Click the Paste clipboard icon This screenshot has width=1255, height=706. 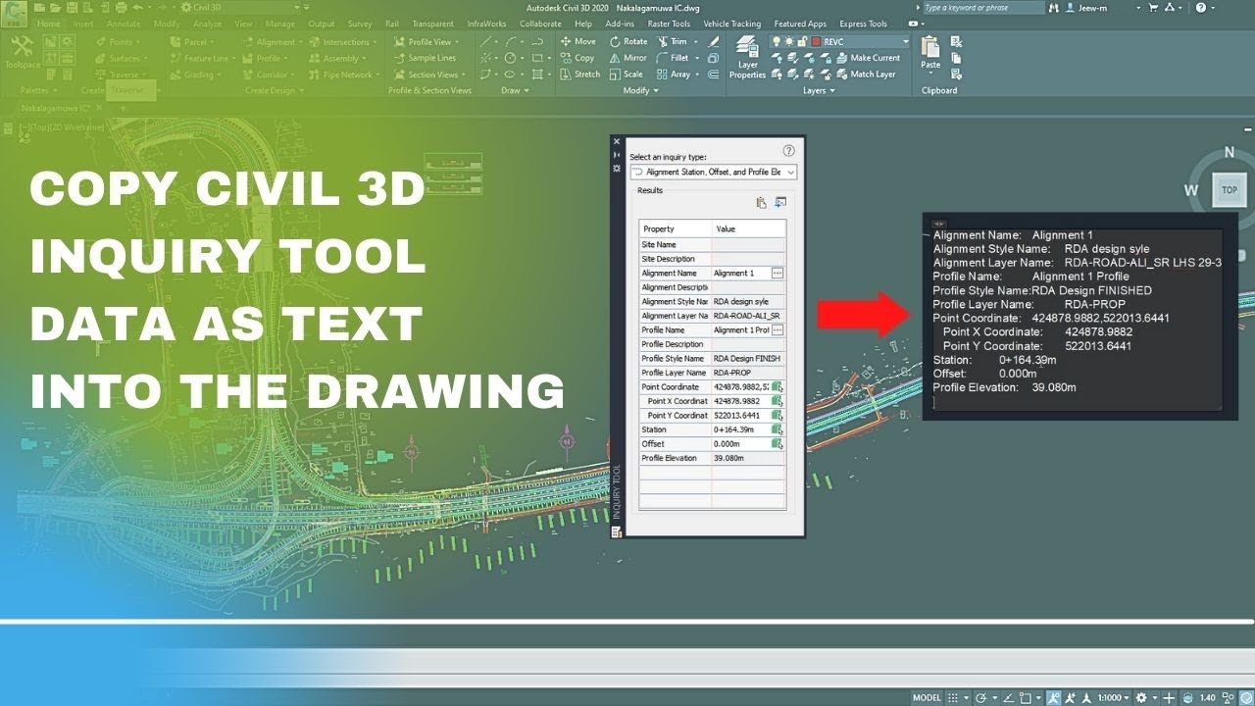pyautogui.click(x=930, y=52)
